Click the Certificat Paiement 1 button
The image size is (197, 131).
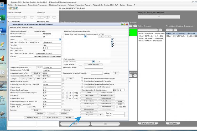coord(106,98)
